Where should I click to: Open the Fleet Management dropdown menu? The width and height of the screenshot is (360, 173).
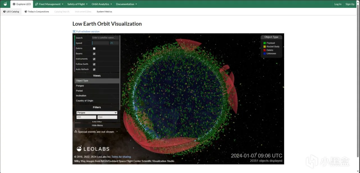tap(49, 4)
